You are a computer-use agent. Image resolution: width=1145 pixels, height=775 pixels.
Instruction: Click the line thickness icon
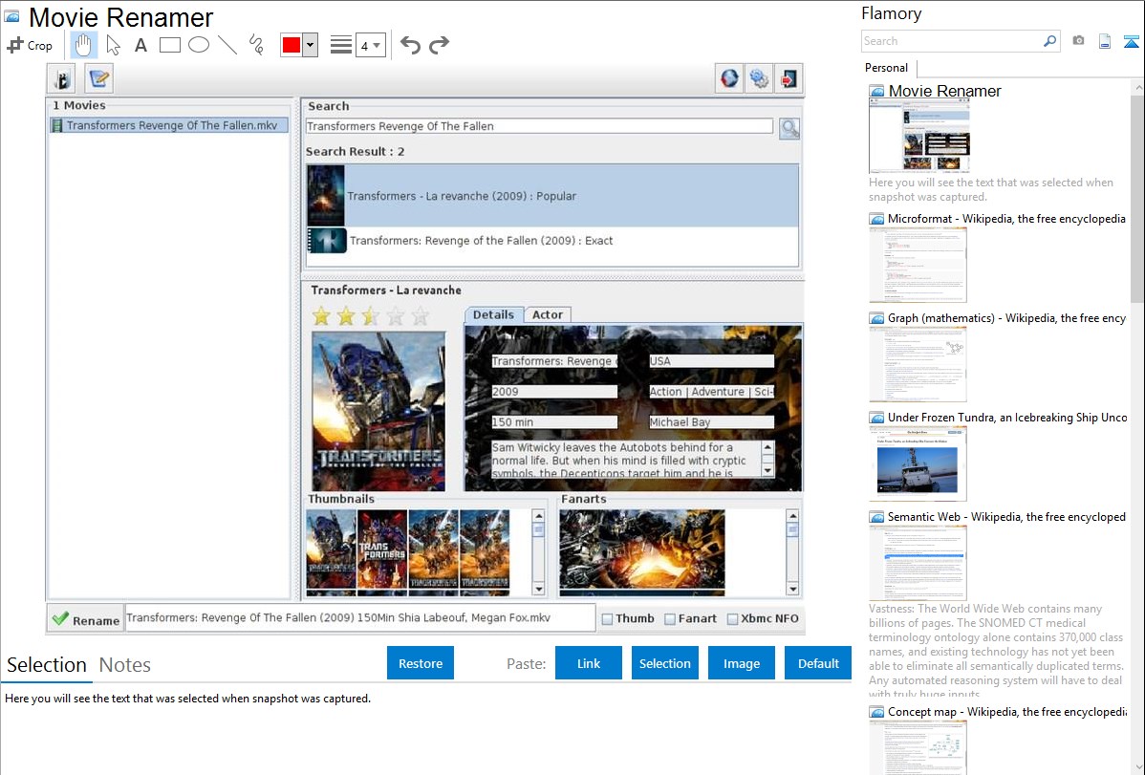pos(341,45)
